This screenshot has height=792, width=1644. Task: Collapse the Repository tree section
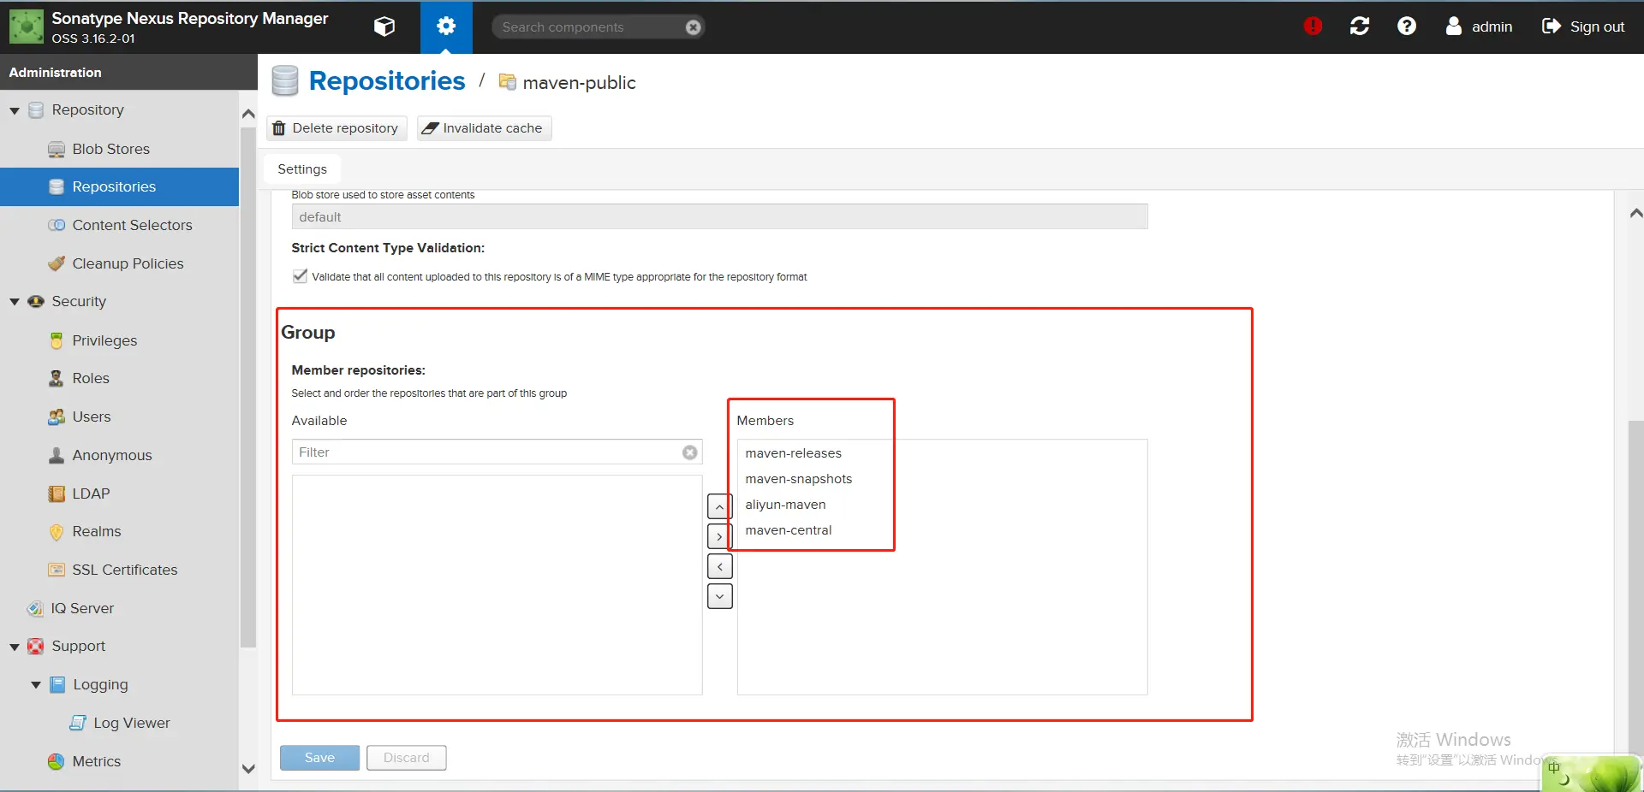[15, 110]
